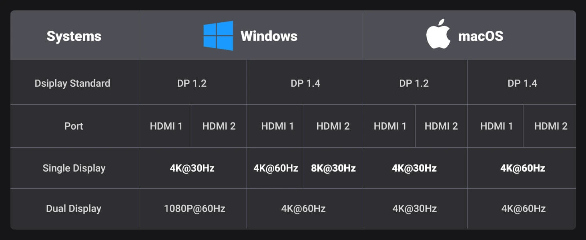Select DP 1.2 under the macOS column
The width and height of the screenshot is (586, 240).
414,84
